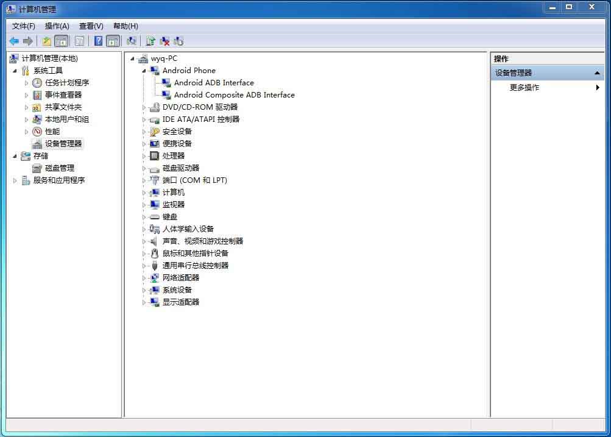Expand the 网络适配器 device category
Viewport: 611px width, 437px height.
pyautogui.click(x=144, y=278)
